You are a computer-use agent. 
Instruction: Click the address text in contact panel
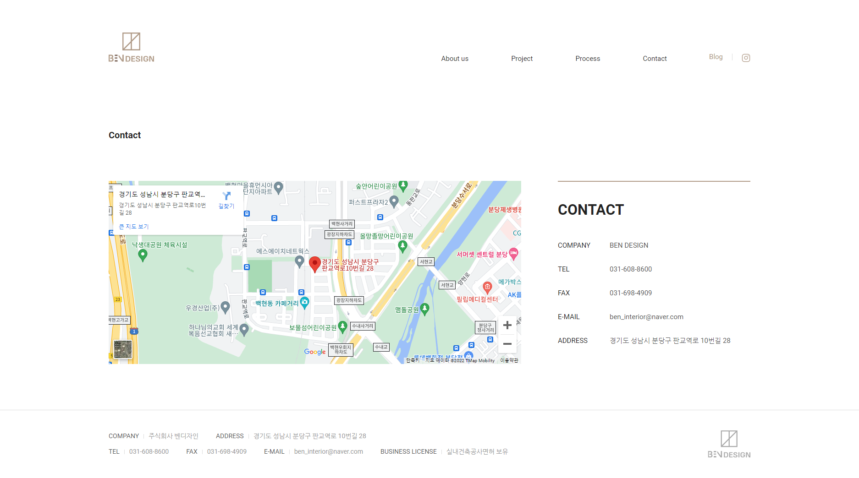pos(670,341)
